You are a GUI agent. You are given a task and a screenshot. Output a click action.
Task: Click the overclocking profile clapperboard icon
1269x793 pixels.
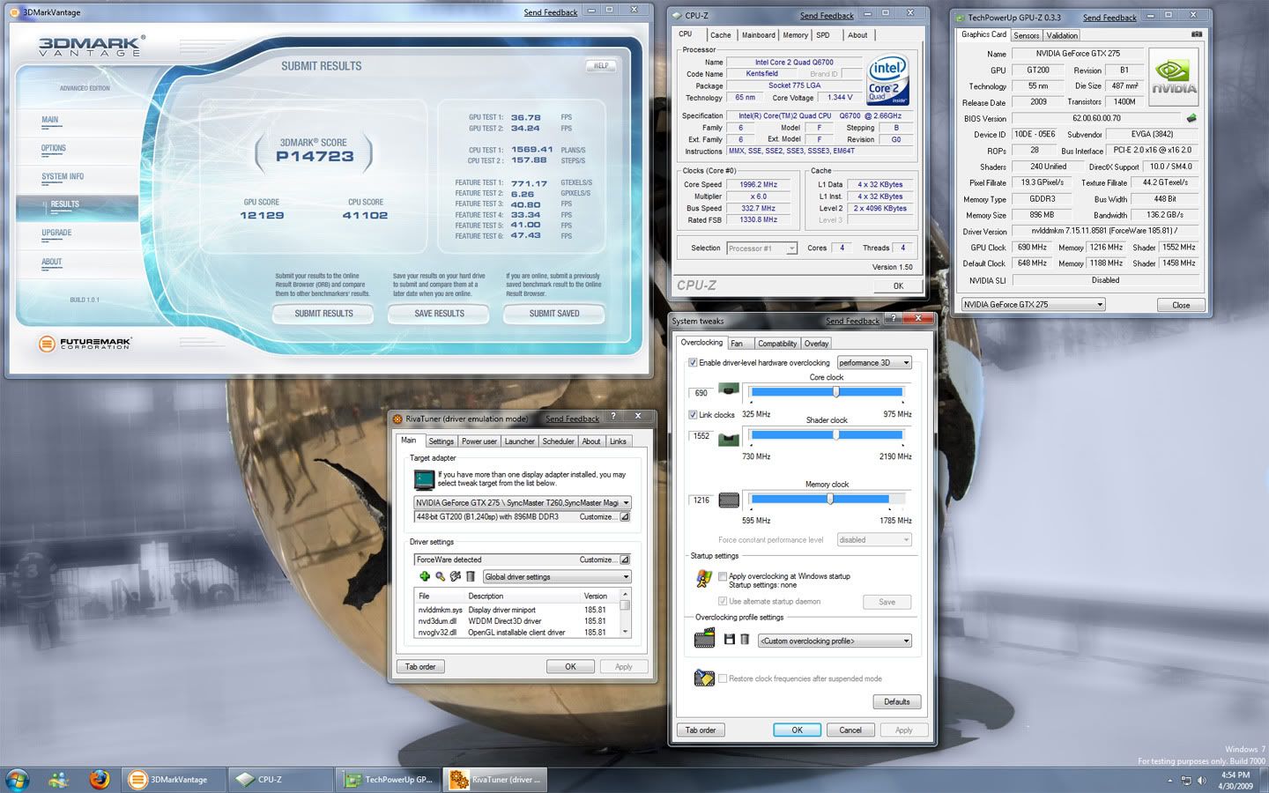tap(704, 639)
